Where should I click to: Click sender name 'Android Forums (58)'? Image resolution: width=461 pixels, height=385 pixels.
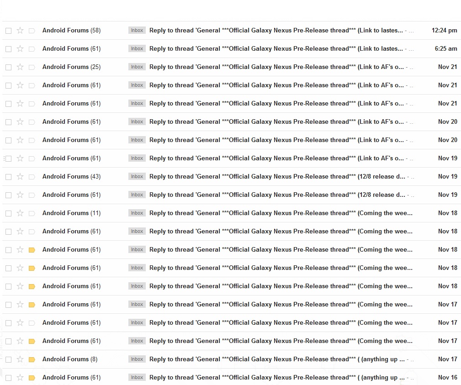71,30
